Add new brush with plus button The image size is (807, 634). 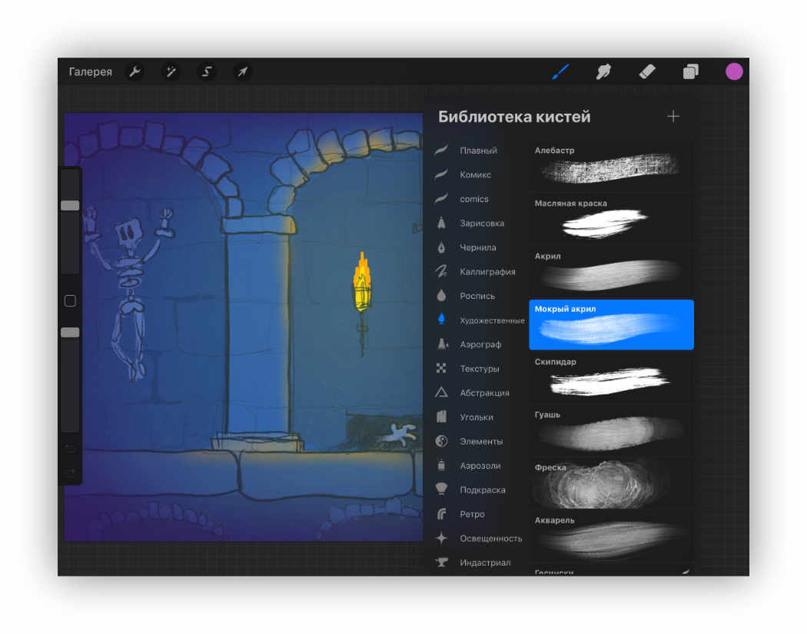coord(673,117)
